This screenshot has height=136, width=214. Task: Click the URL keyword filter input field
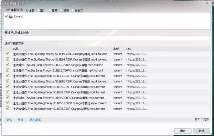pos(107,38)
